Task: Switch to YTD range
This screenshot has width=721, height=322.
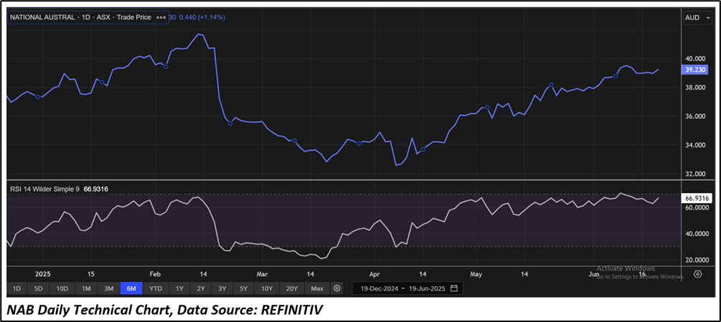Action: 156,288
